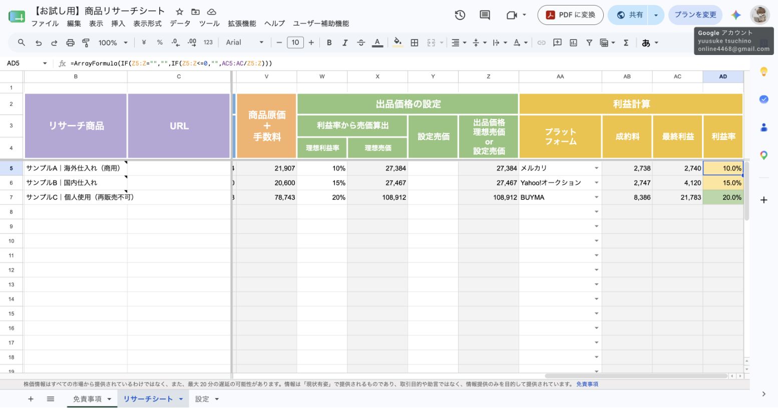Click the Get add-ons plus icon
This screenshot has width=778, height=408.
coord(764,200)
